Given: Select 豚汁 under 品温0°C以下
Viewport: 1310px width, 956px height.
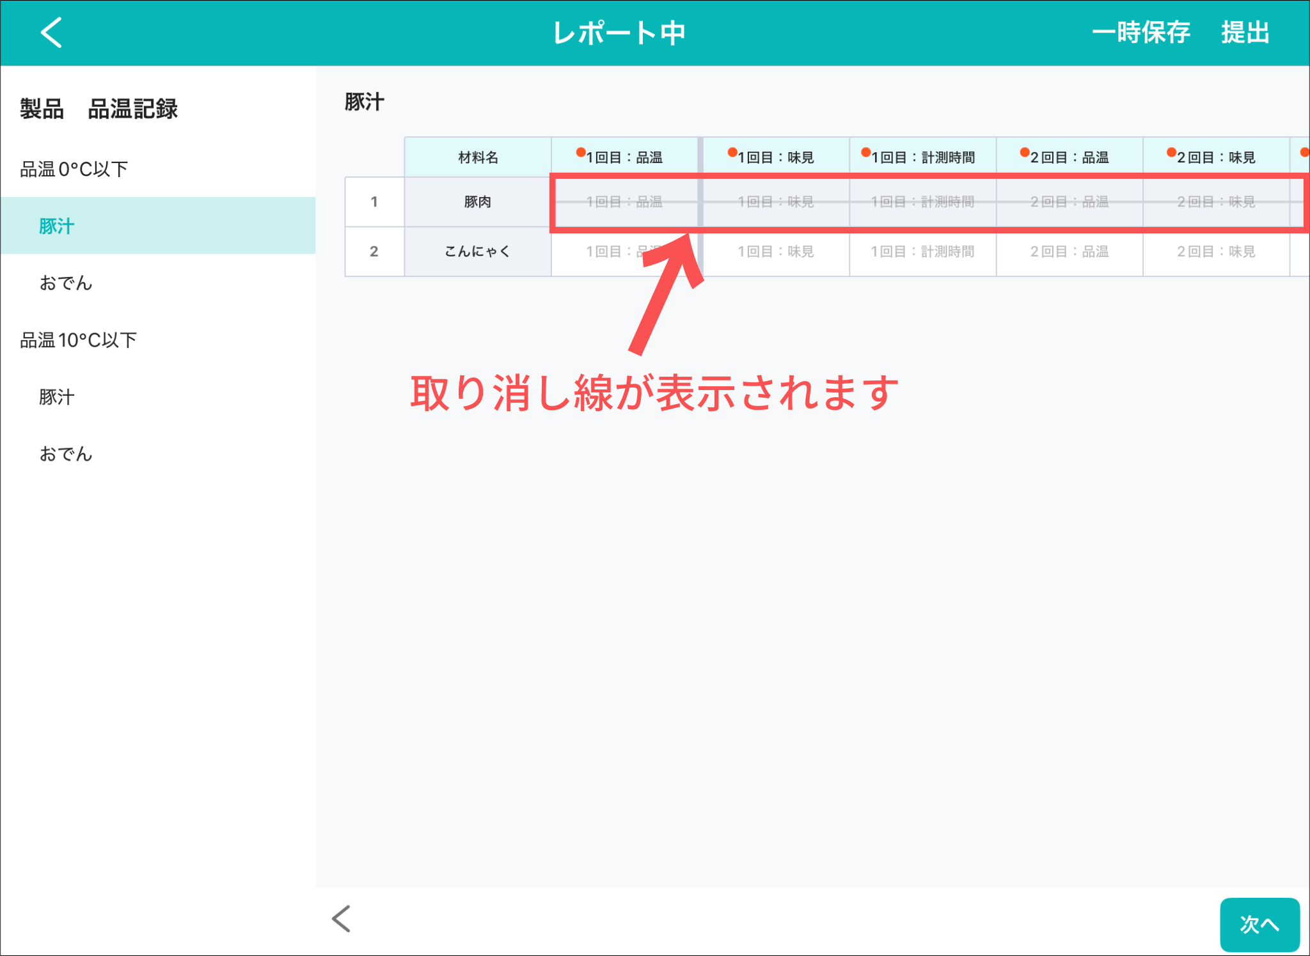Looking at the screenshot, I should pyautogui.click(x=56, y=226).
